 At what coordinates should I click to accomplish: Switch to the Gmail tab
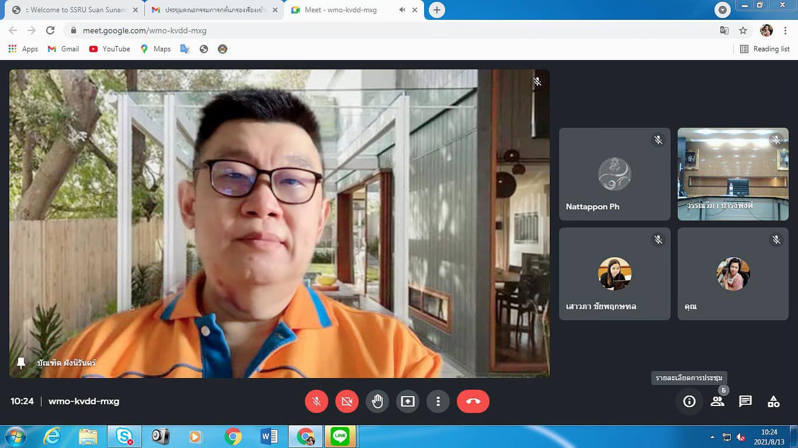[210, 10]
